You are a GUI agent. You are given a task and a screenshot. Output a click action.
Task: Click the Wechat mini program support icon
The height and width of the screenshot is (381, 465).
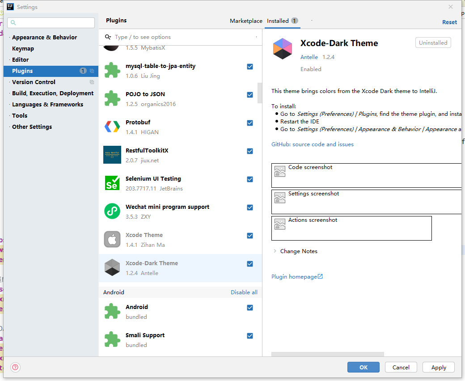112,211
